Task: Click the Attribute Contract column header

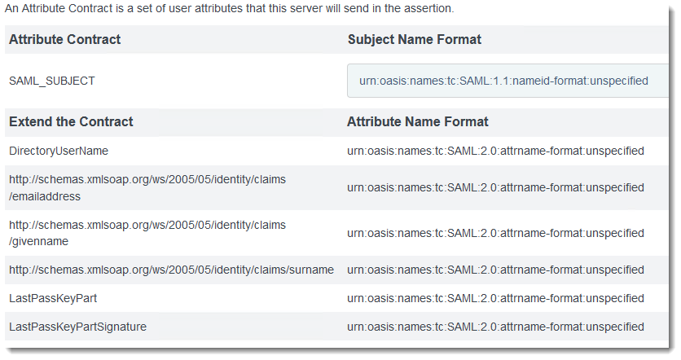Action: [64, 40]
